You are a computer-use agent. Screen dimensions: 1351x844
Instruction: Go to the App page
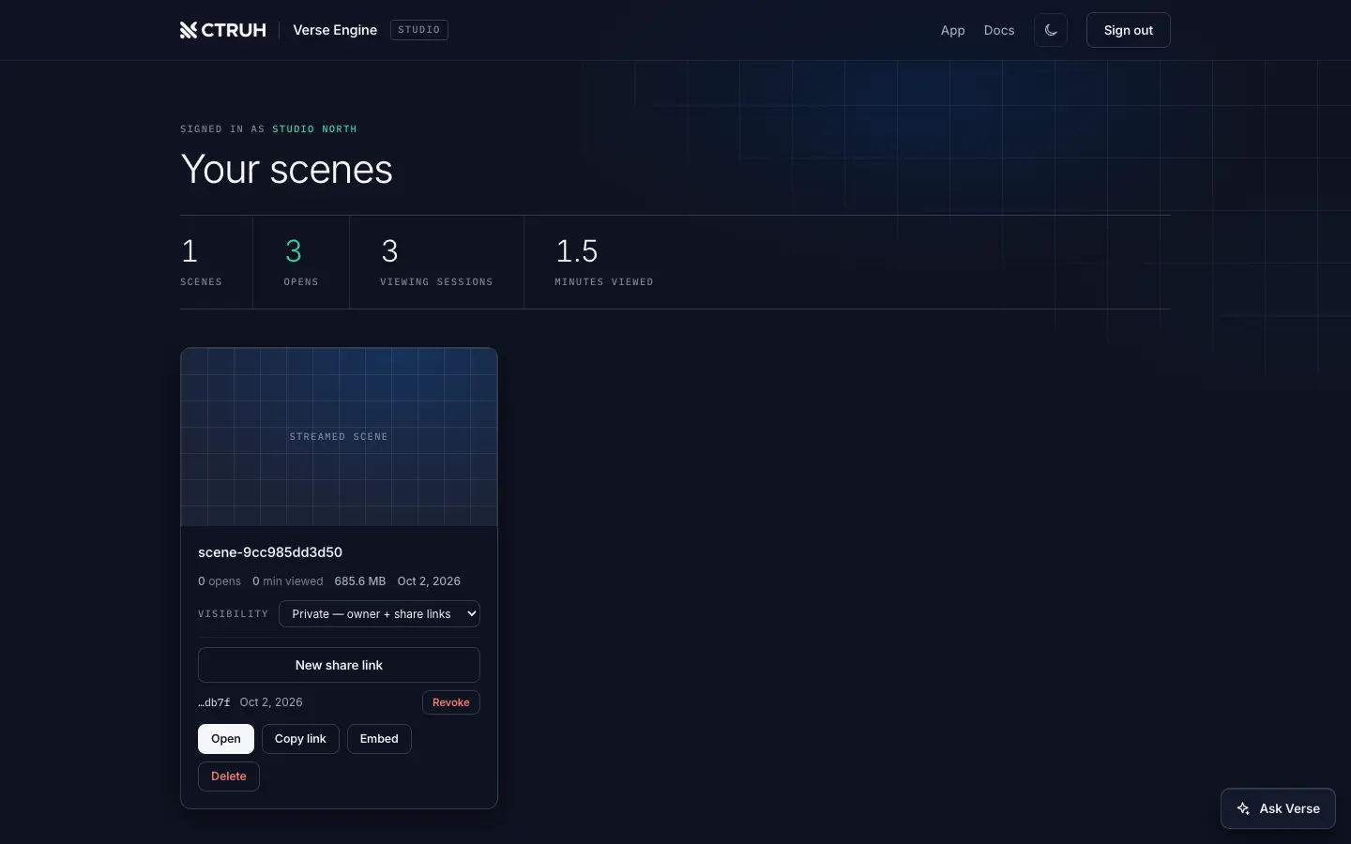952,30
